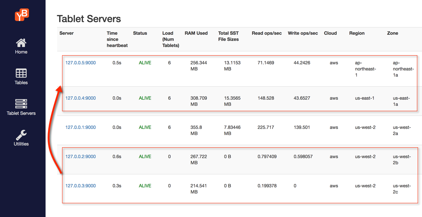Click the Server column header
The image size is (422, 217).
click(x=66, y=33)
